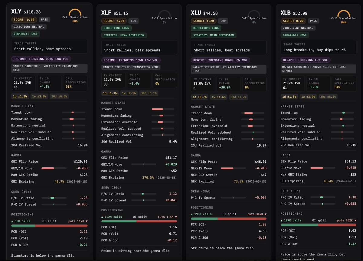The height and width of the screenshot is (261, 363).
Task: Click the PASS tag on XLY card
Action: pyautogui.click(x=44, y=20)
